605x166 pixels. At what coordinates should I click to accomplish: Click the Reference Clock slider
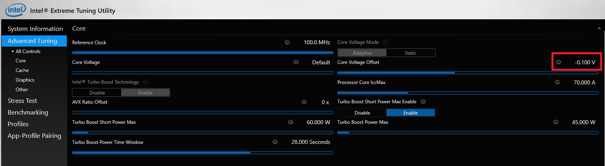point(202,53)
